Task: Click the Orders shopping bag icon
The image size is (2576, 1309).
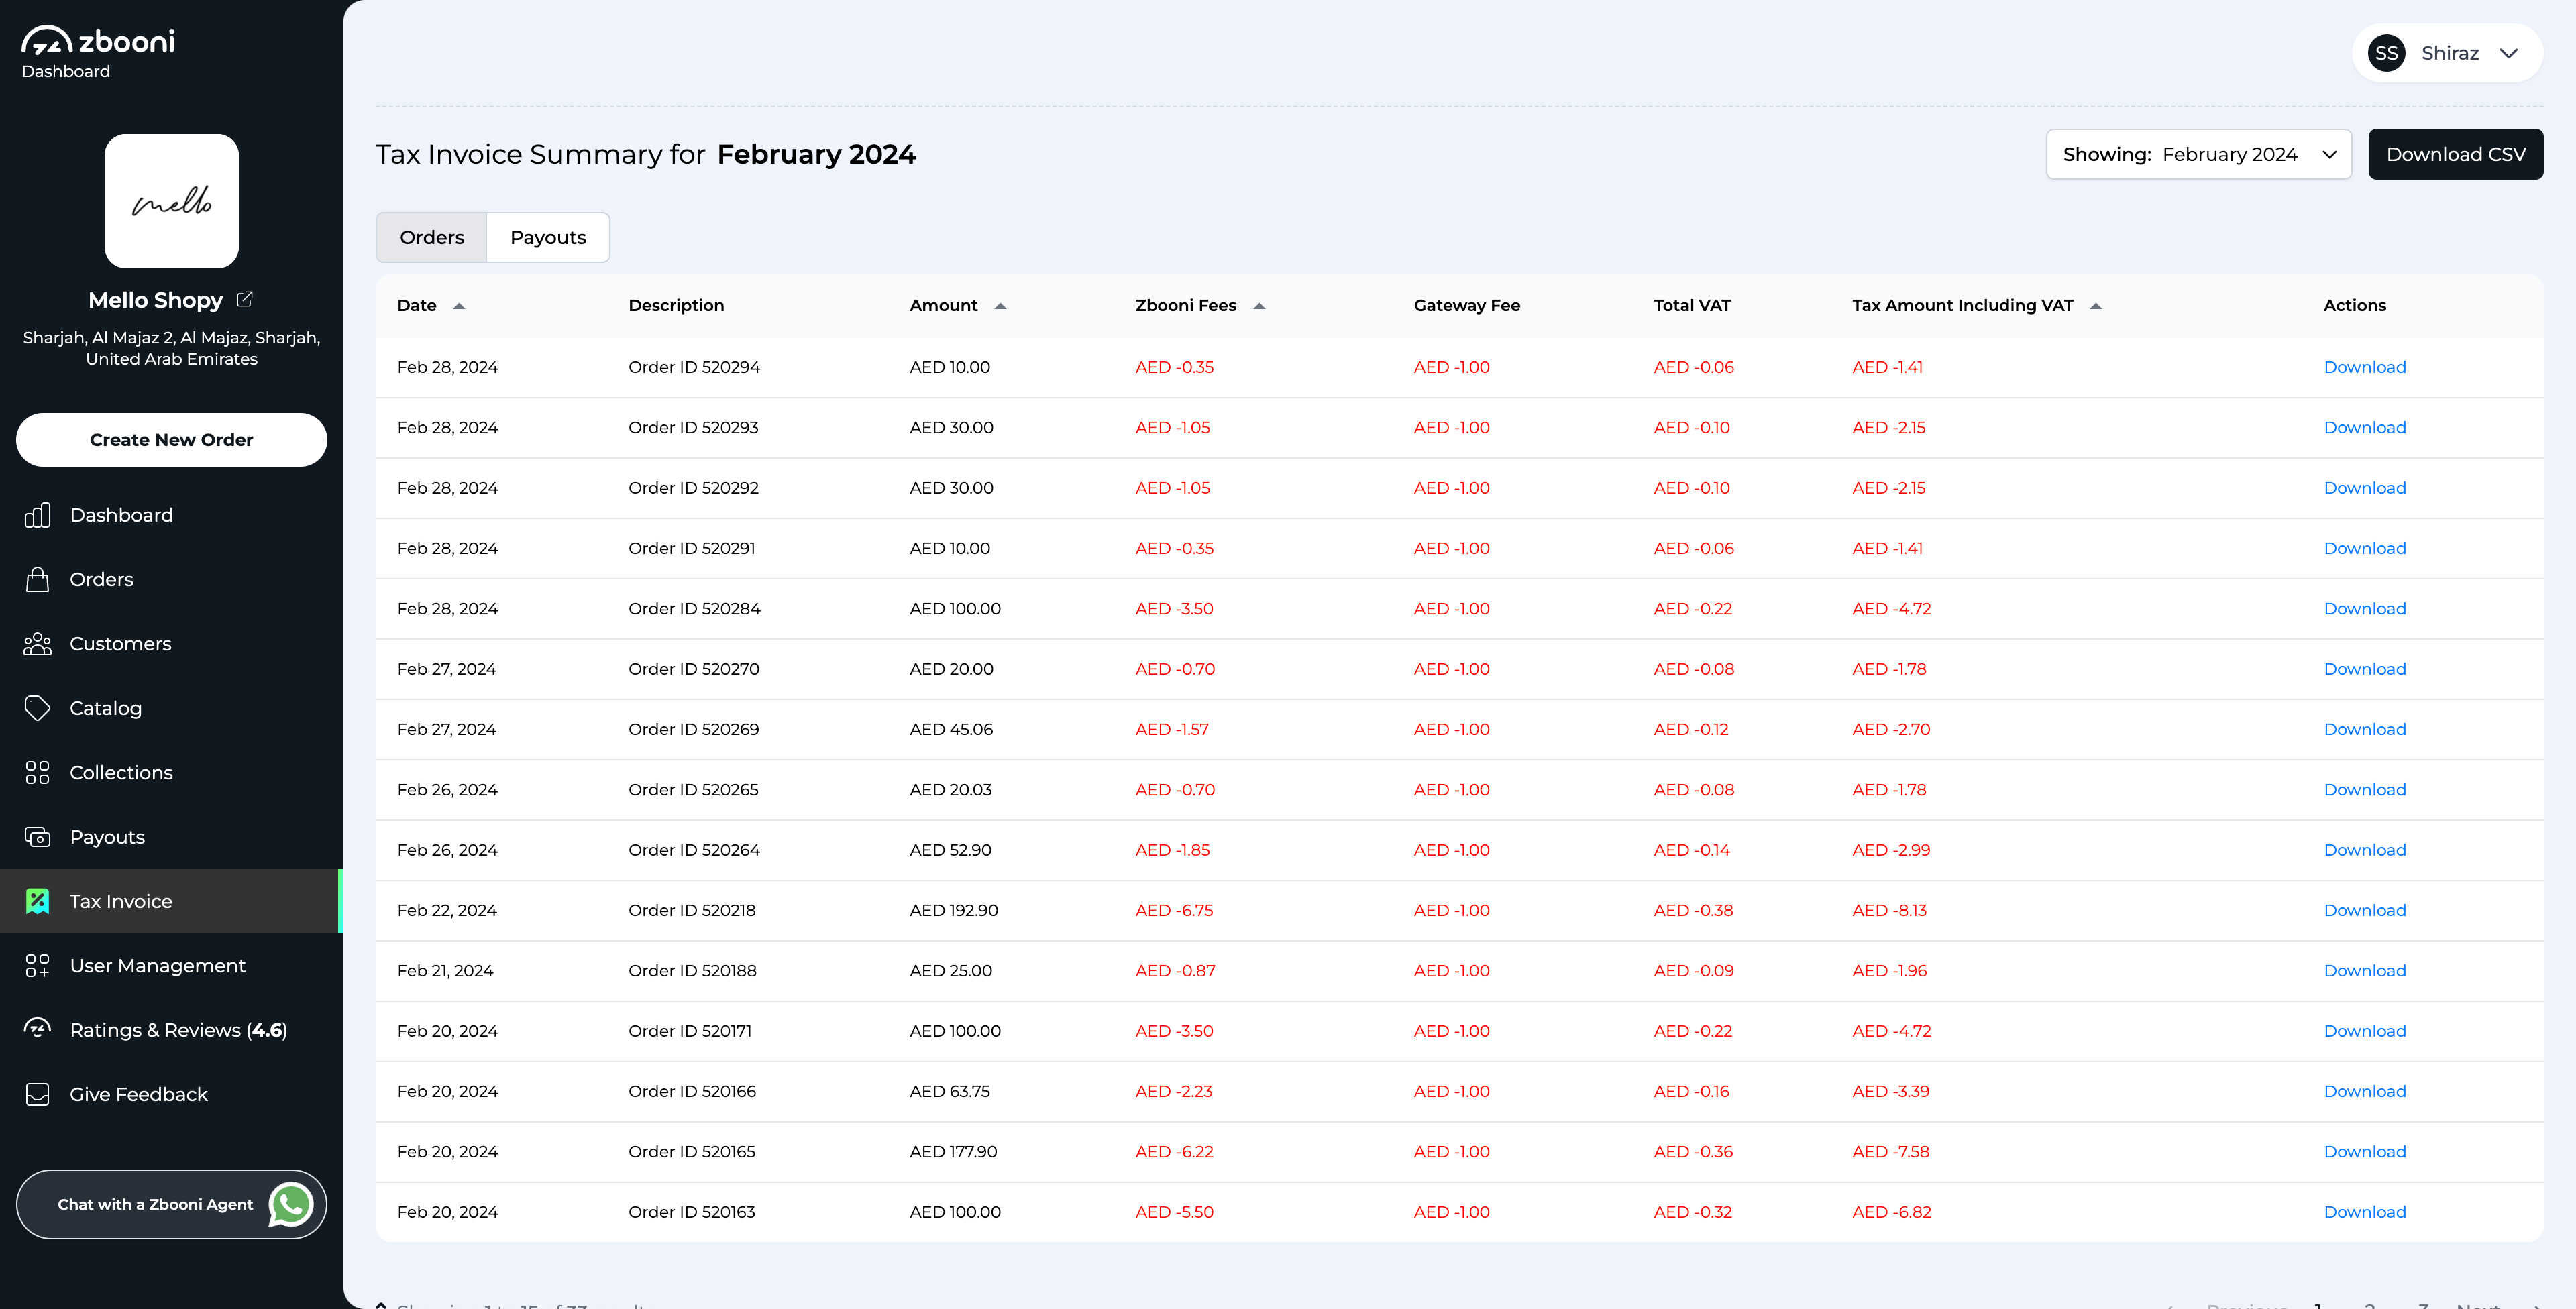Action: click(x=37, y=579)
